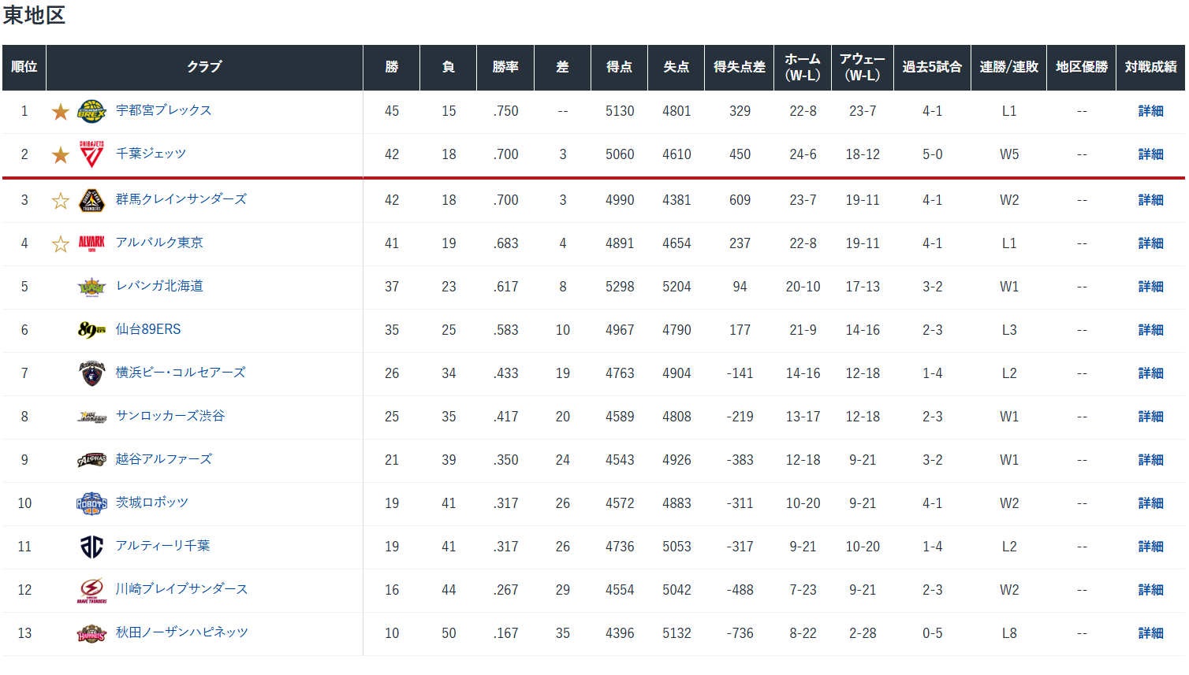1189x675 pixels.
Task: Click the filled star beside 宇都宮ブレックス
Action: point(60,112)
